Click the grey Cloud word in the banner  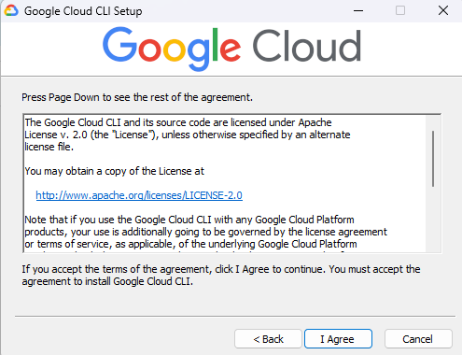pyautogui.click(x=307, y=46)
